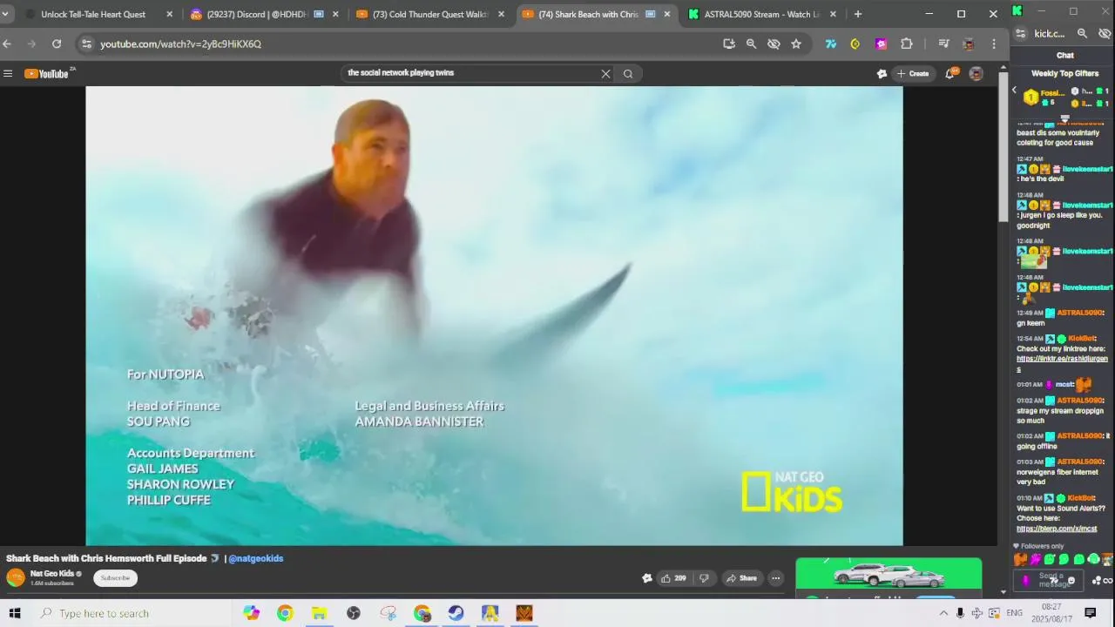This screenshot has width=1115, height=627.
Task: Open File Explorer from the taskbar
Action: coord(319,613)
